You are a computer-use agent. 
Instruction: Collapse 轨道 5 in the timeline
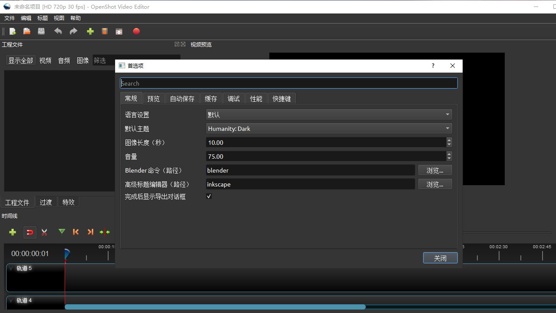pyautogui.click(x=11, y=268)
